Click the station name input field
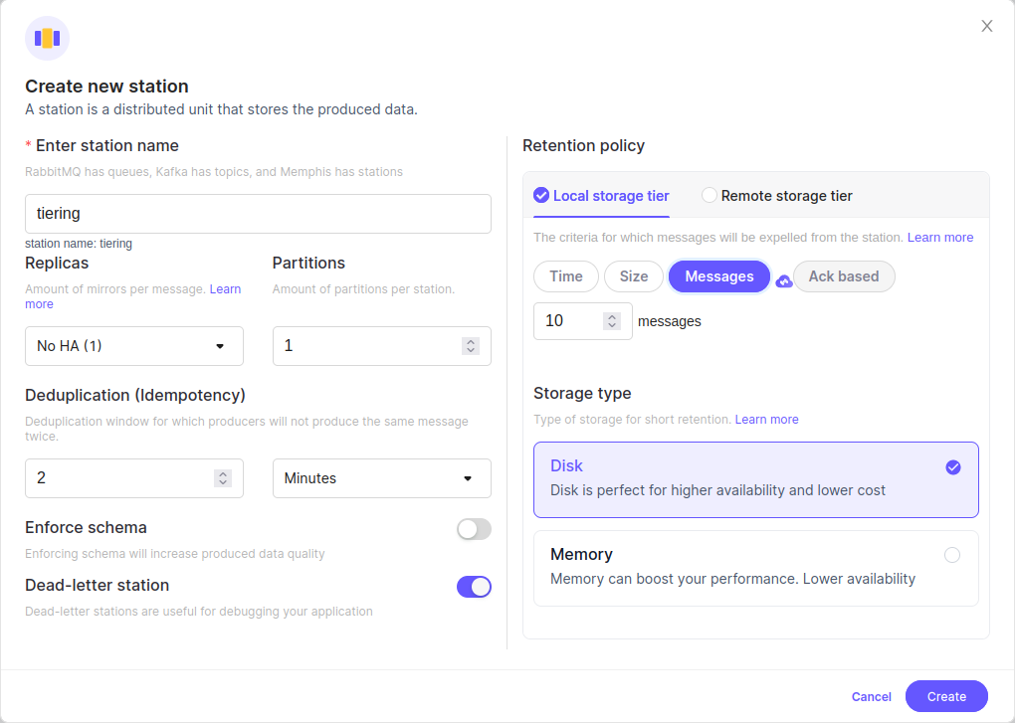The height and width of the screenshot is (723, 1015). (x=258, y=214)
